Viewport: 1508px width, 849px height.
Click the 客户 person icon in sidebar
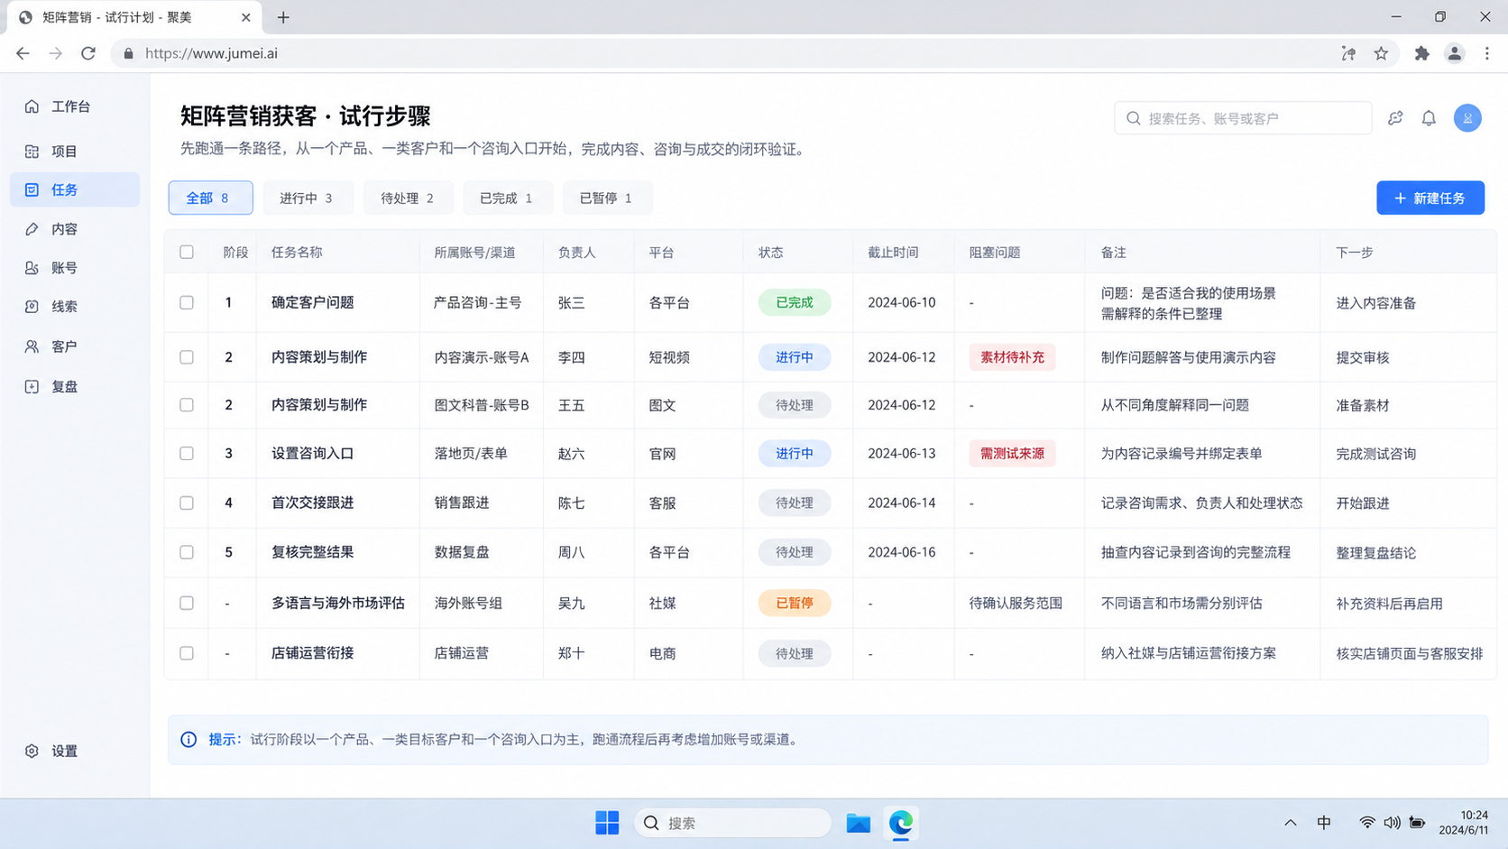32,346
